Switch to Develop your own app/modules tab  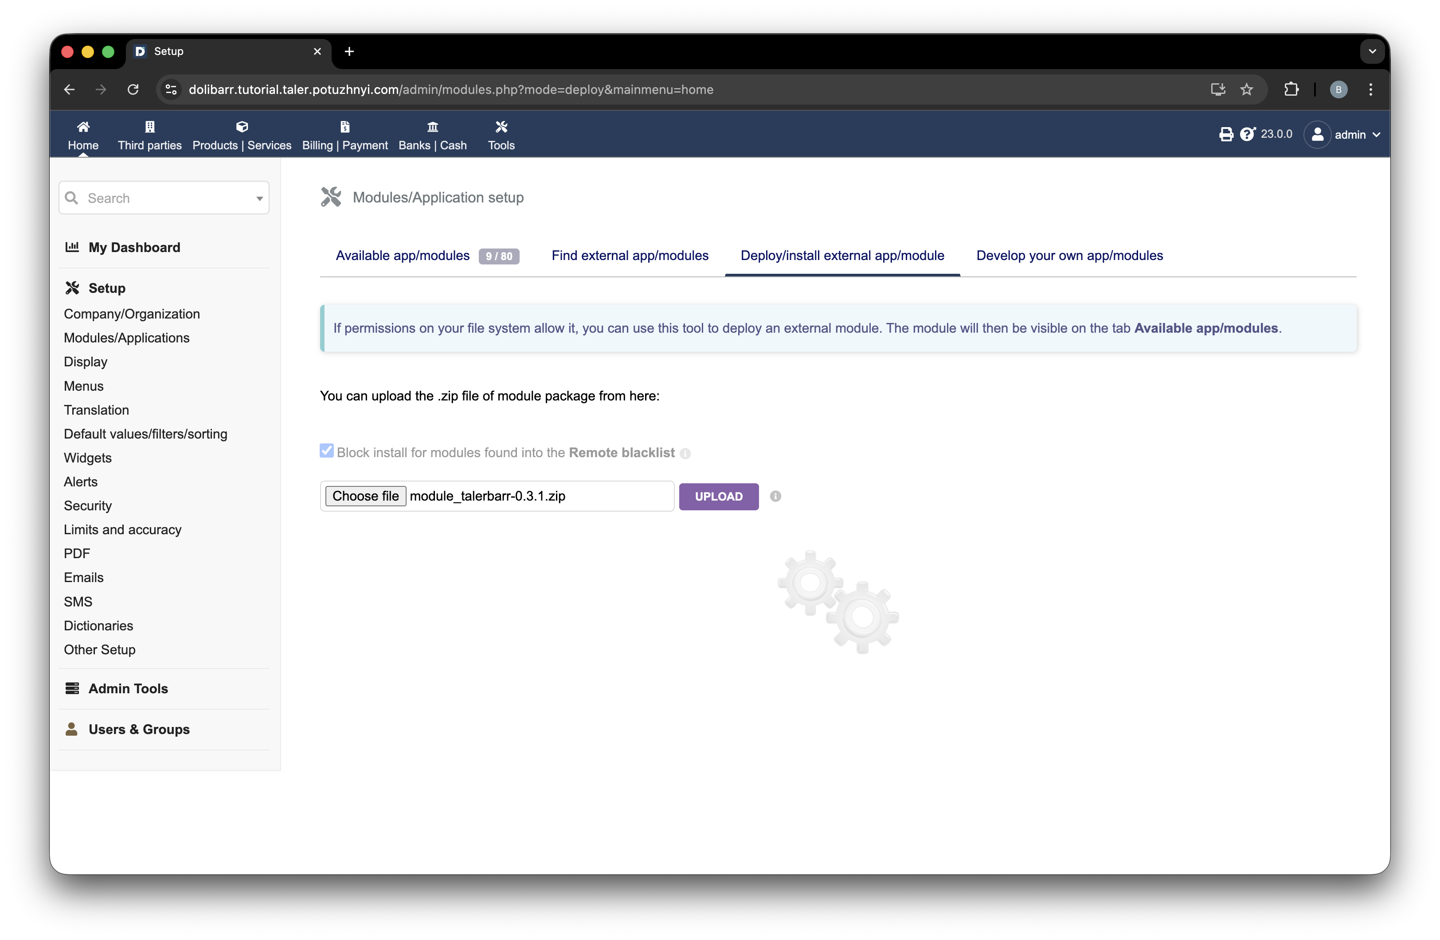[1069, 256]
